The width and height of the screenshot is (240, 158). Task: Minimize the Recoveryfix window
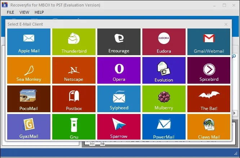point(214,6)
